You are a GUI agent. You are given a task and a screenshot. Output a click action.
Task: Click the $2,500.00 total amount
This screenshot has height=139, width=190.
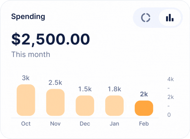pos(51,39)
